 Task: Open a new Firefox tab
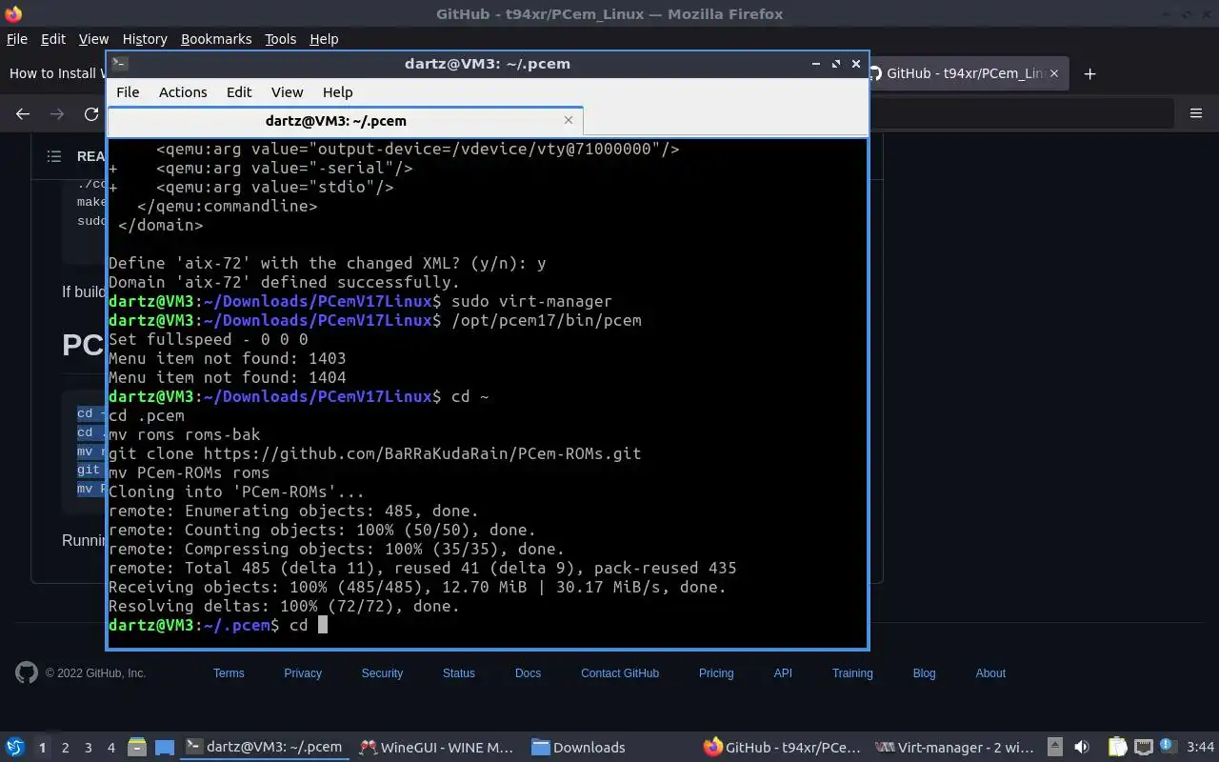pos(1090,73)
